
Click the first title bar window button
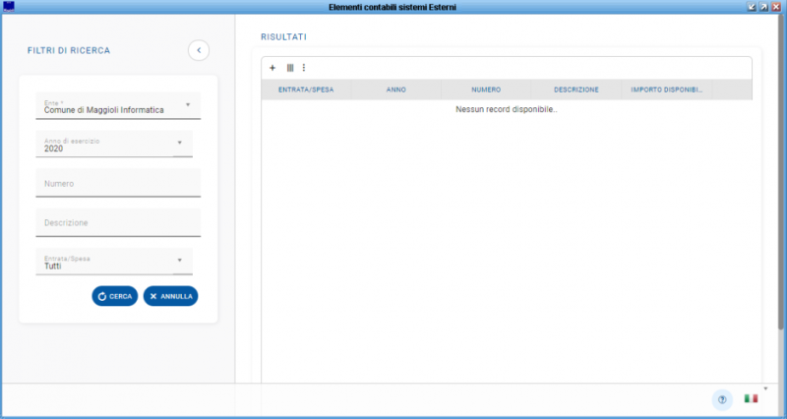[x=752, y=7]
